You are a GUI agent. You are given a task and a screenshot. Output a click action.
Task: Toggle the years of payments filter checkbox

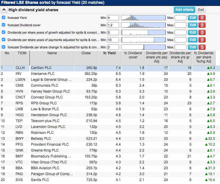[4, 40]
